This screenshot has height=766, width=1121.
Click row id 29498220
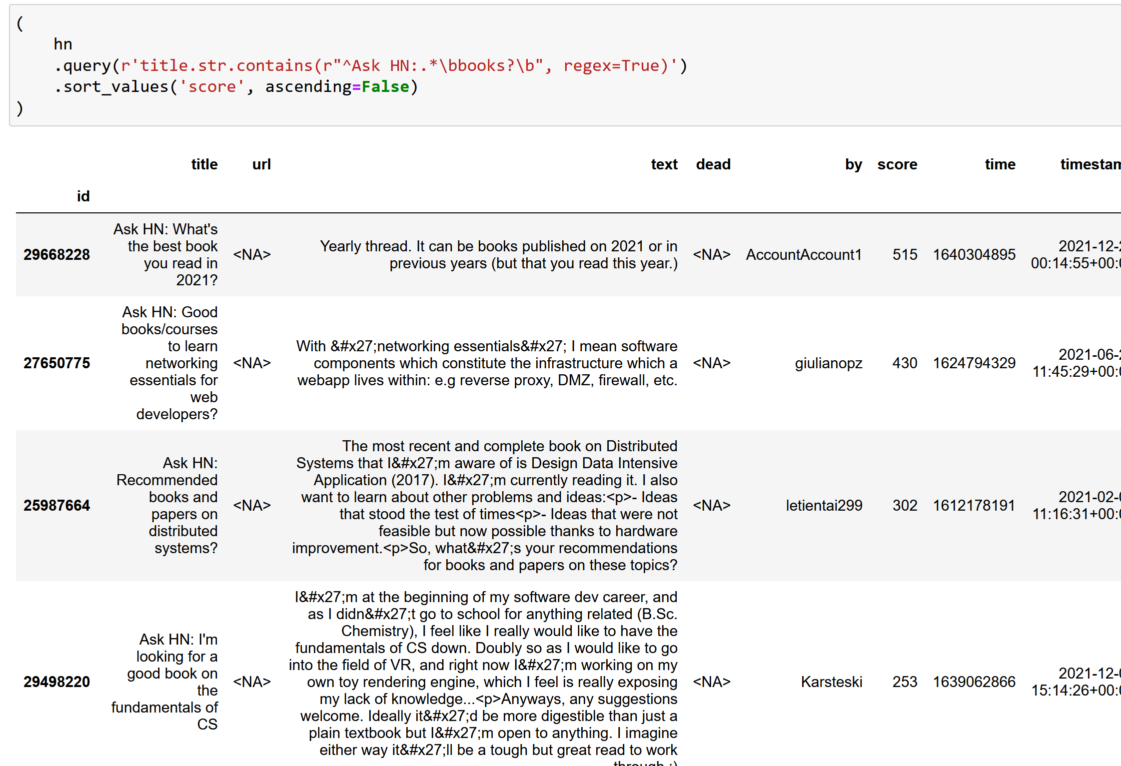[x=56, y=682]
